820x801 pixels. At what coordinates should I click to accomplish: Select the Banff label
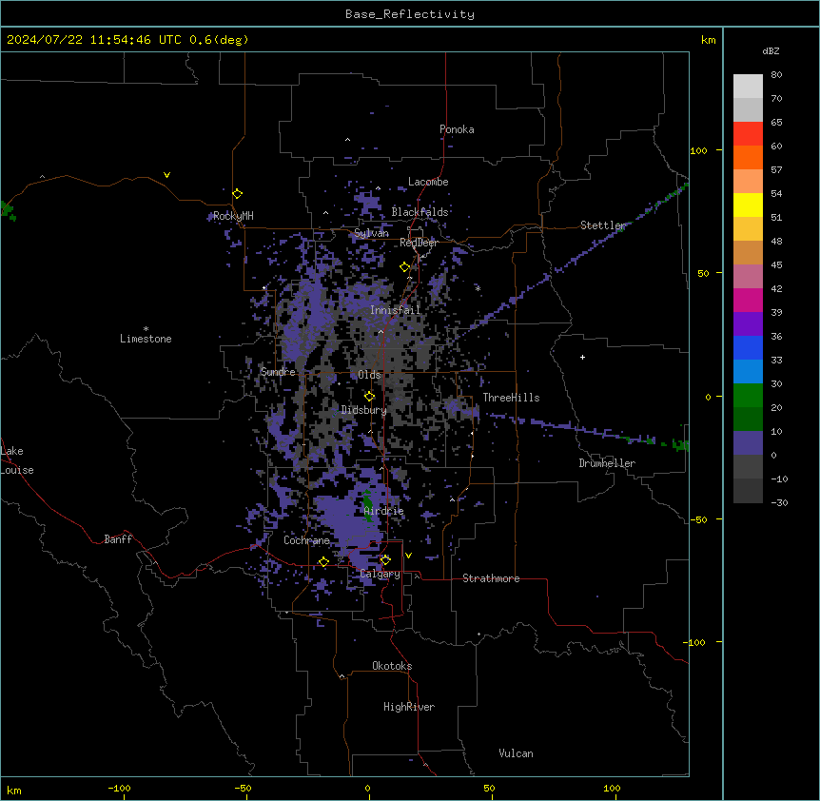tap(118, 539)
